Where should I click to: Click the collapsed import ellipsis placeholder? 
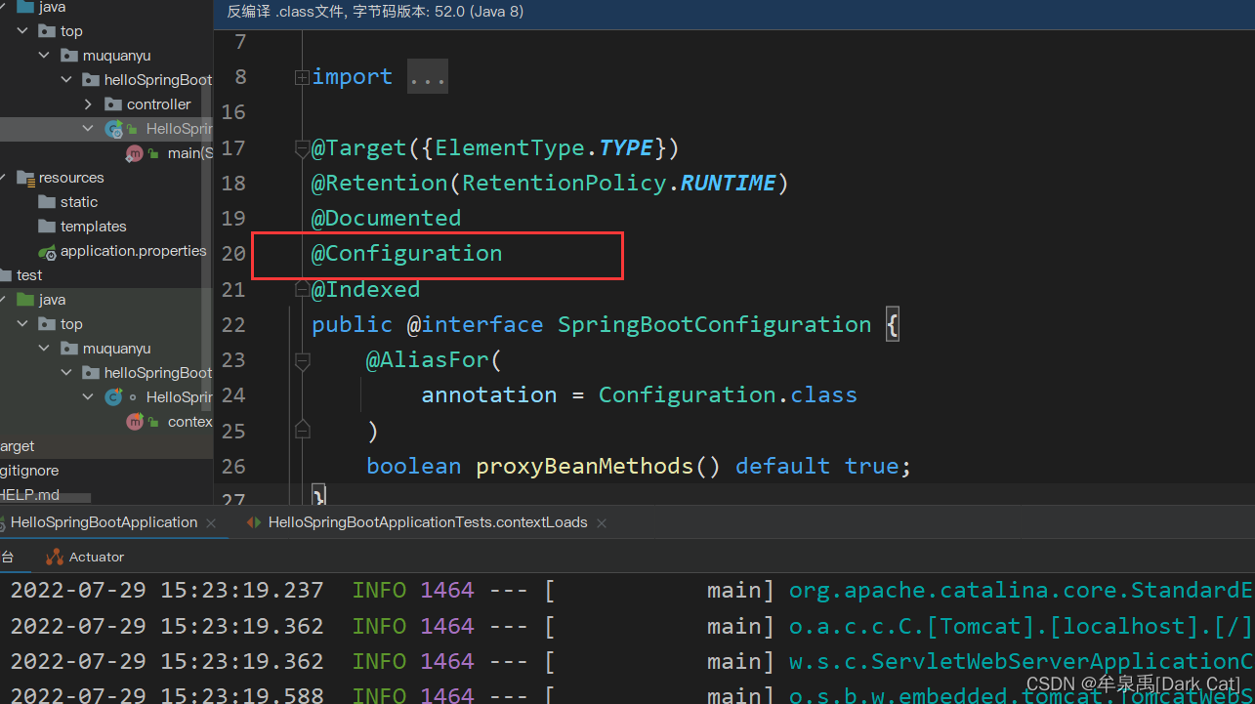pos(428,77)
